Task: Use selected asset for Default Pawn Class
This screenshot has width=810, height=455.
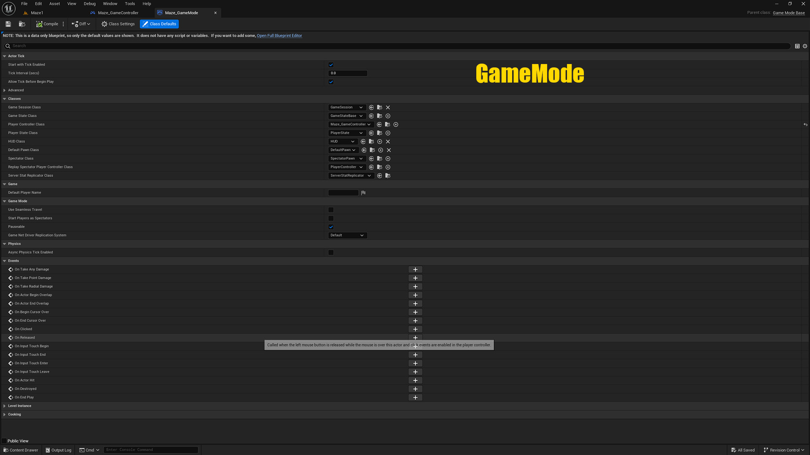Action: click(x=364, y=150)
